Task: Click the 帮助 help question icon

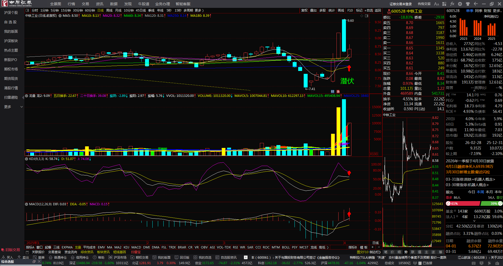Action: point(95,257)
